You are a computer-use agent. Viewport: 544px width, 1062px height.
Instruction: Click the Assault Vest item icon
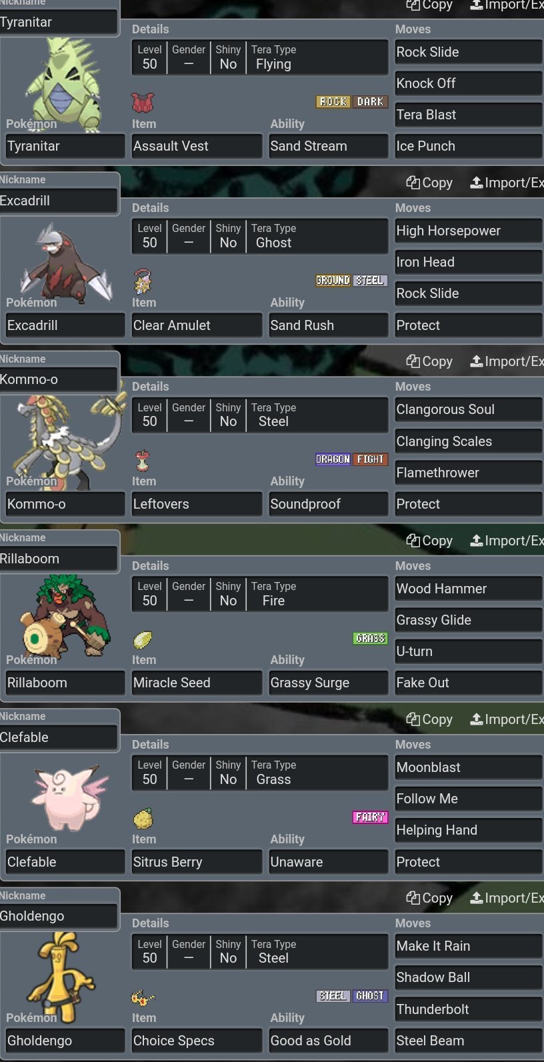click(143, 103)
